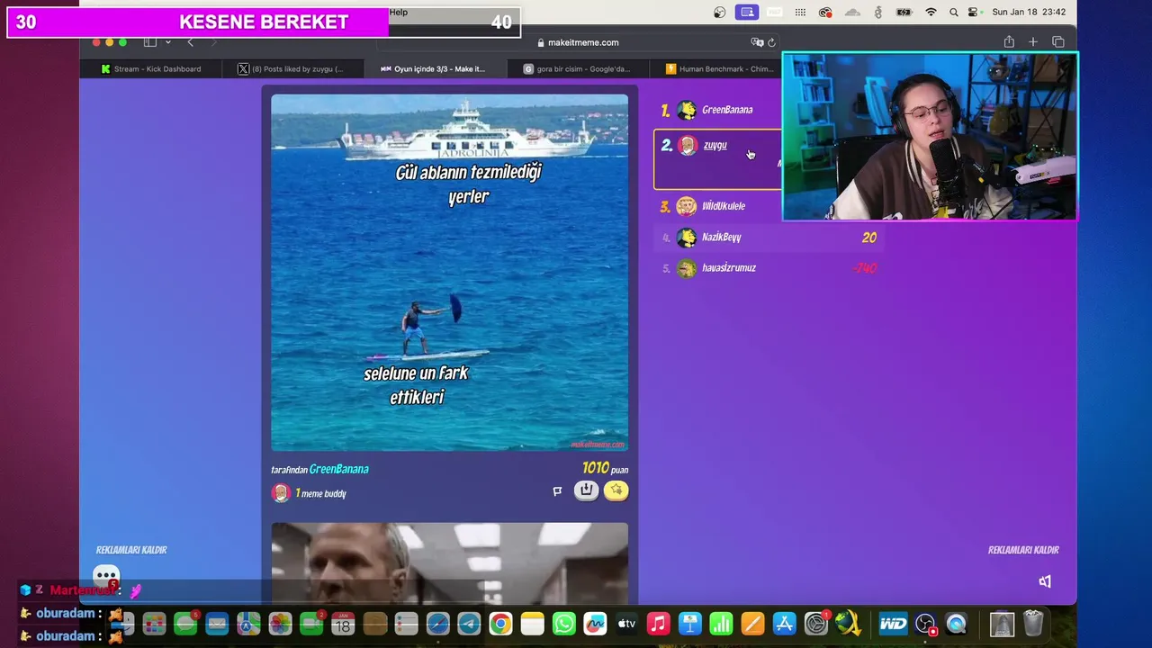This screenshot has height=648, width=1152.
Task: Open Google Chrome from the Dock
Action: click(x=501, y=624)
